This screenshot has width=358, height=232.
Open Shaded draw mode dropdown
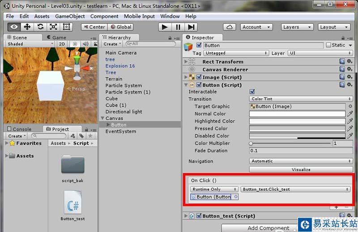[30, 44]
